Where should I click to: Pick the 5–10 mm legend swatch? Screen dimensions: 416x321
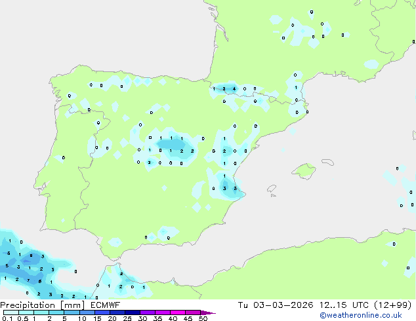72,312
